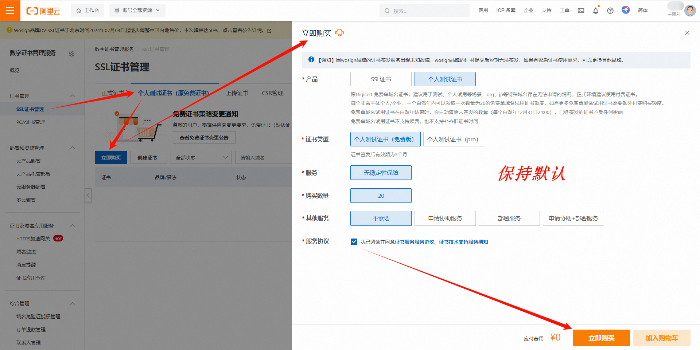The image size is (700, 350).
Task: Collapse the 证书管理 sidebar section
Action: pos(73,96)
